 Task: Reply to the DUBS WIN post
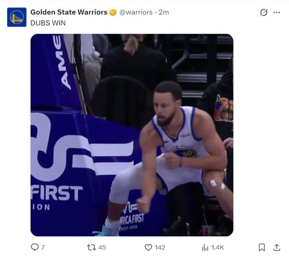[35, 247]
